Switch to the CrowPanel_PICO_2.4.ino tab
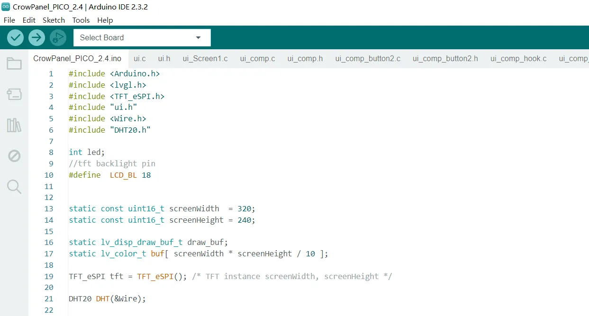 coord(77,59)
